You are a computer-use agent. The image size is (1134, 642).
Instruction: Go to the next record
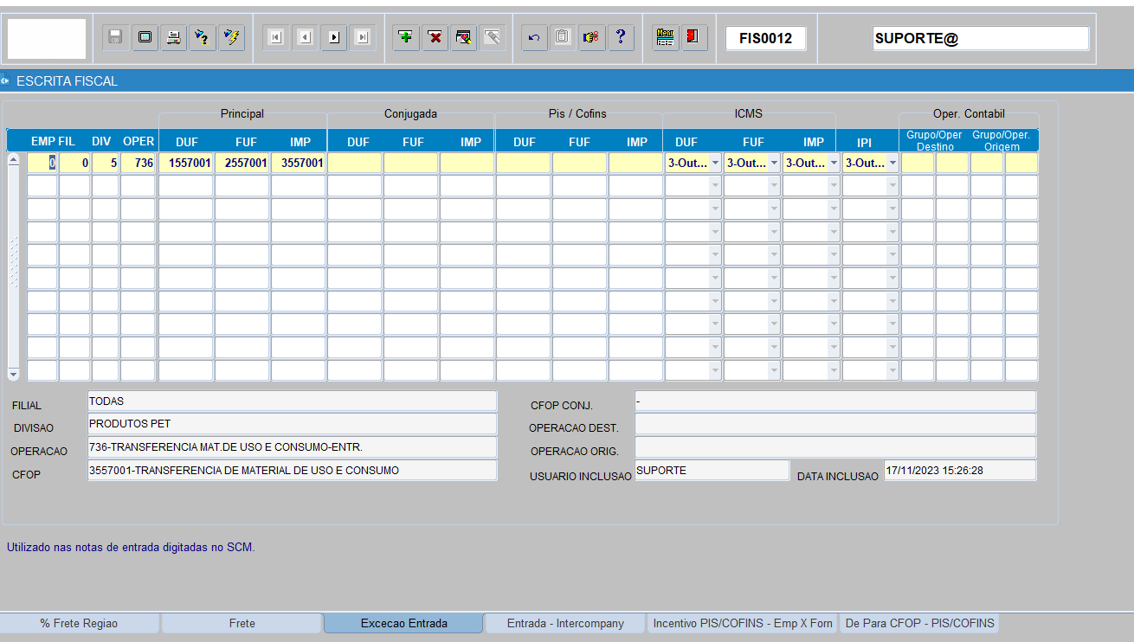click(333, 37)
